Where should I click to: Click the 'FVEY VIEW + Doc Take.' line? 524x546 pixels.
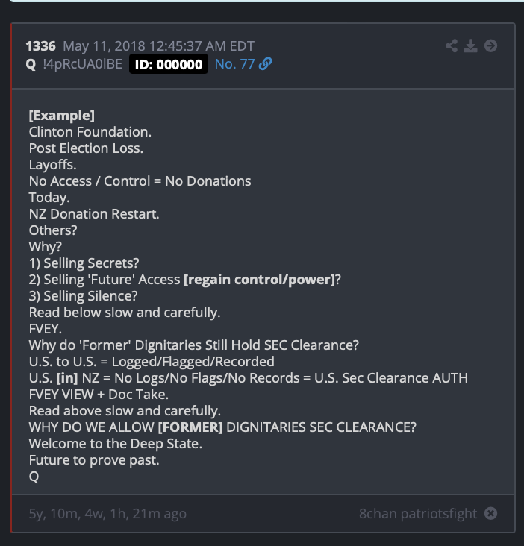99,395
